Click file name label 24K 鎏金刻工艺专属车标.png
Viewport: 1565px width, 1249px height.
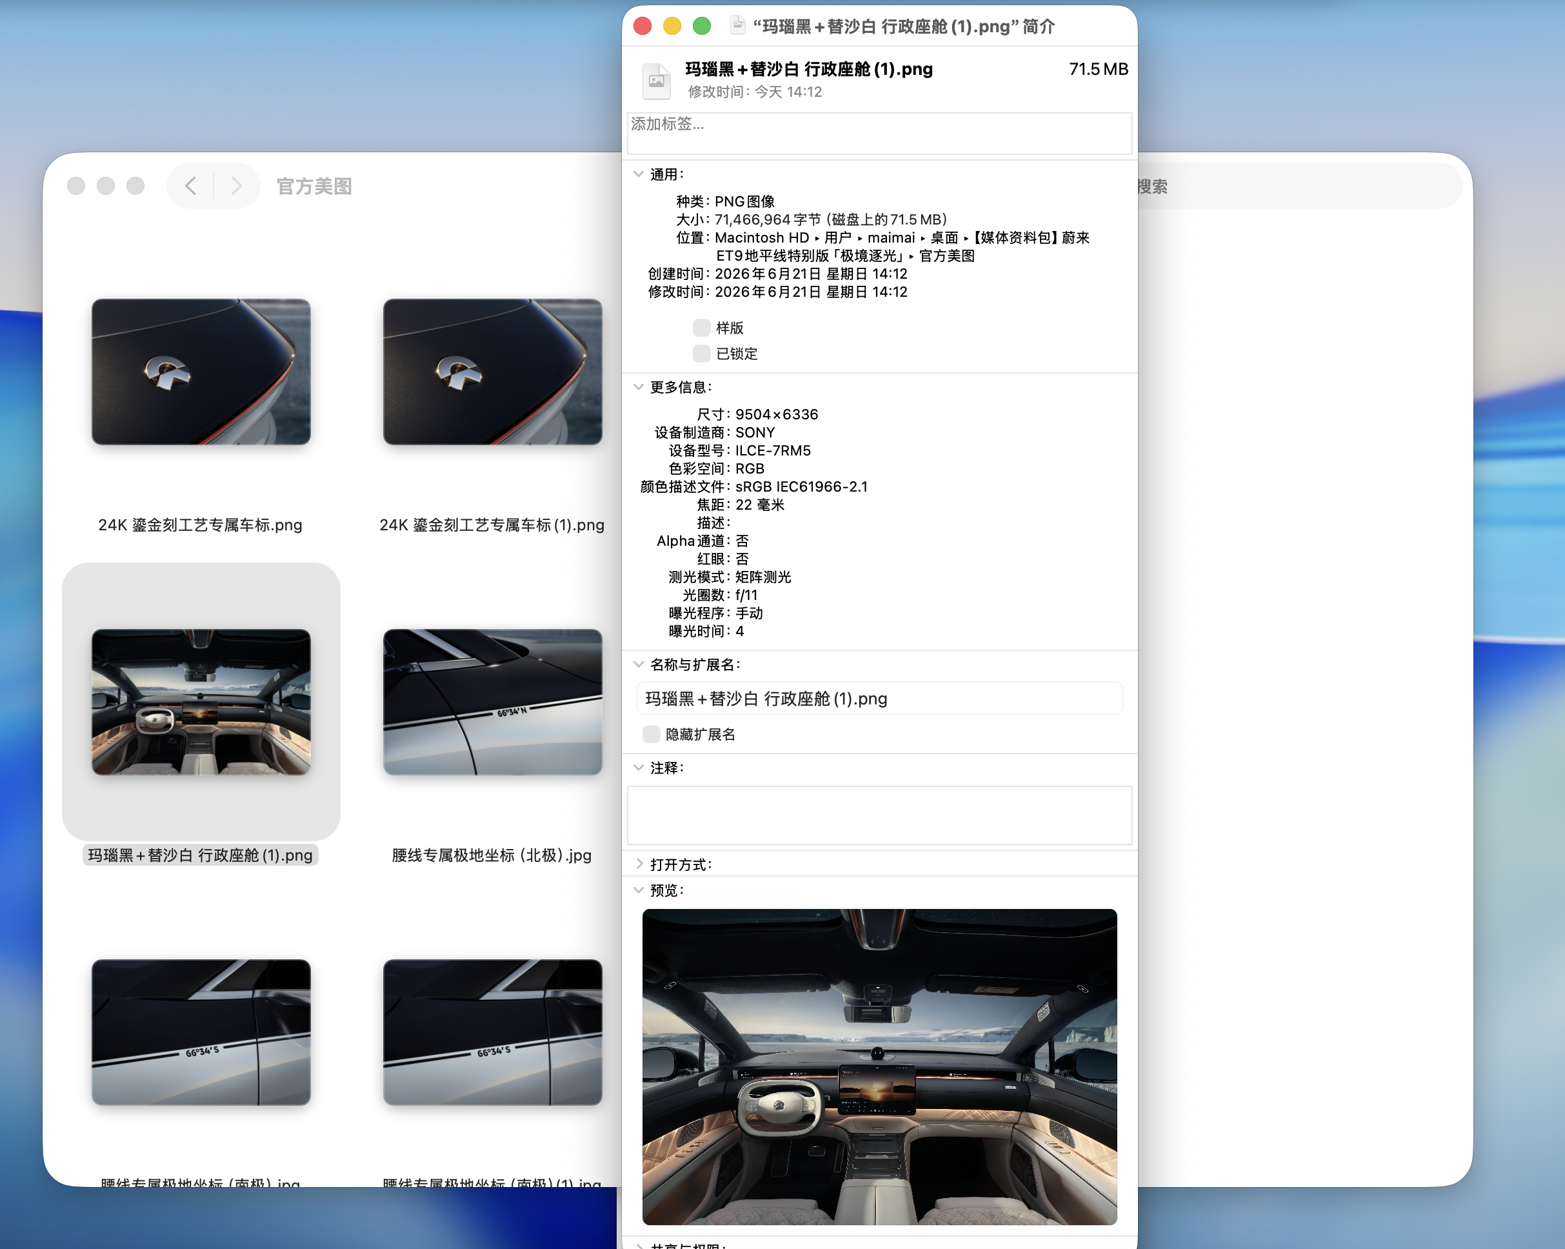pyautogui.click(x=201, y=525)
